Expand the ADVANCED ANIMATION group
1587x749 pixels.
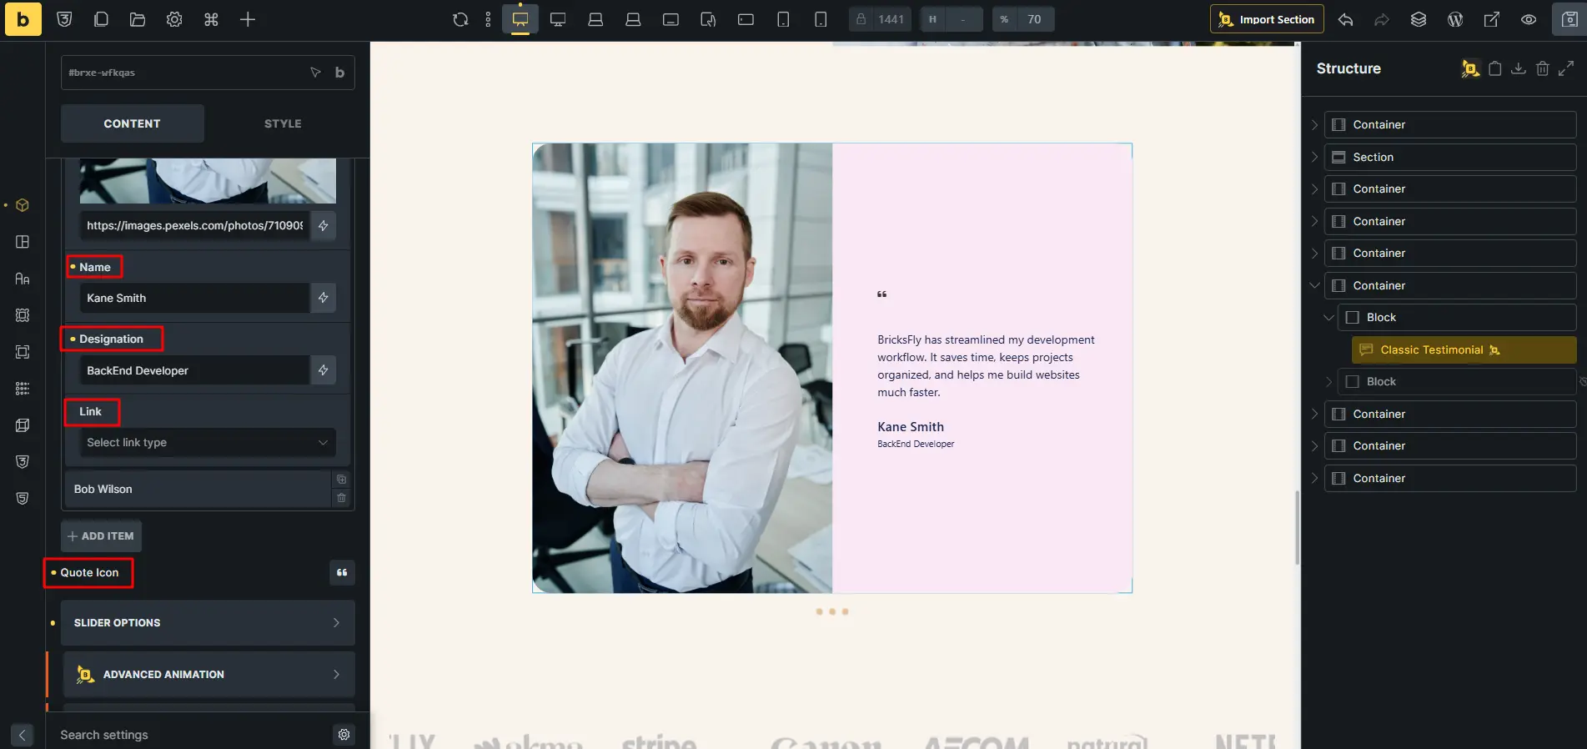click(x=208, y=675)
